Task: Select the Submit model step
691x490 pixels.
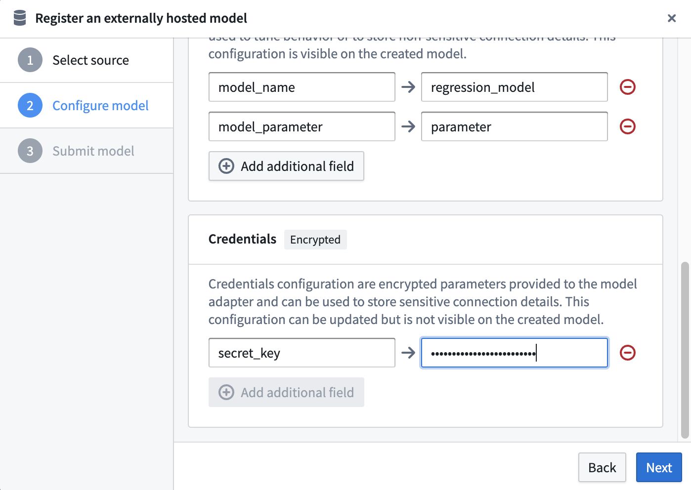Action: 86,151
